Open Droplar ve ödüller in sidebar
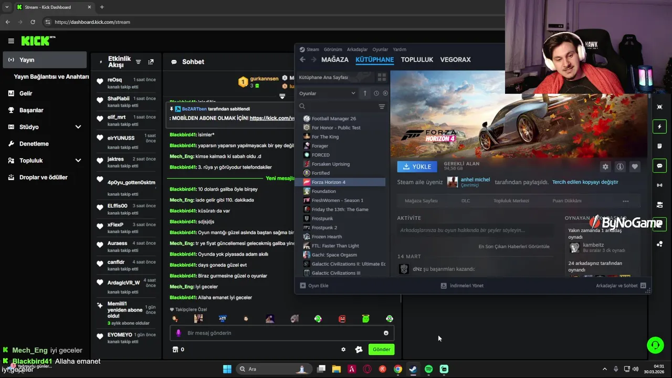Viewport: 672px width, 378px height. pos(44,177)
